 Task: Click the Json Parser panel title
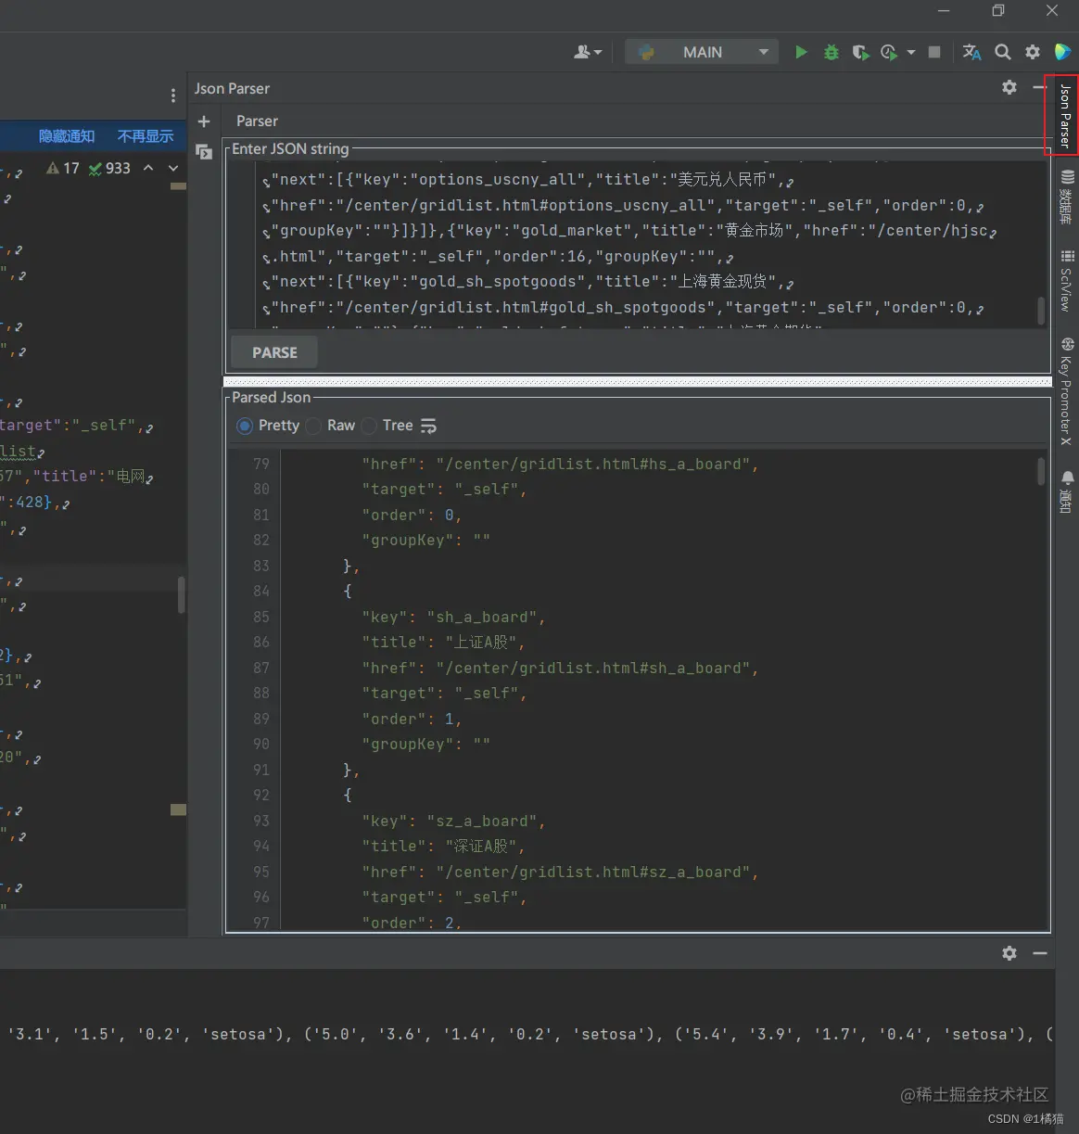pyautogui.click(x=232, y=88)
